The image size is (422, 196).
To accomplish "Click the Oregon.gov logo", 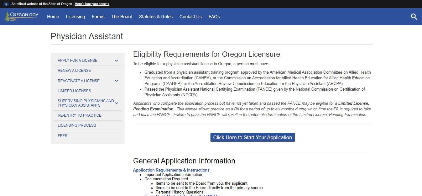I will [x=22, y=16].
